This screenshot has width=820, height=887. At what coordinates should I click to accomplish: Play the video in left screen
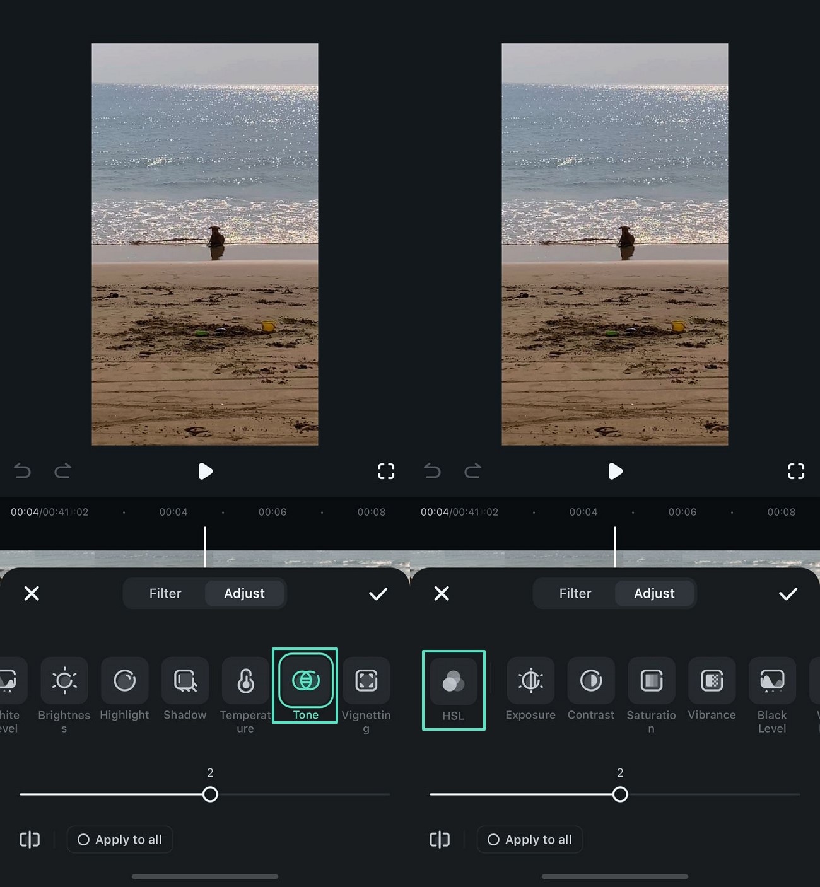pyautogui.click(x=205, y=471)
